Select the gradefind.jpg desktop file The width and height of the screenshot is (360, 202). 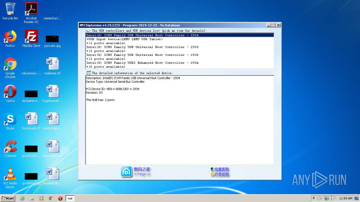pyautogui.click(x=31, y=178)
